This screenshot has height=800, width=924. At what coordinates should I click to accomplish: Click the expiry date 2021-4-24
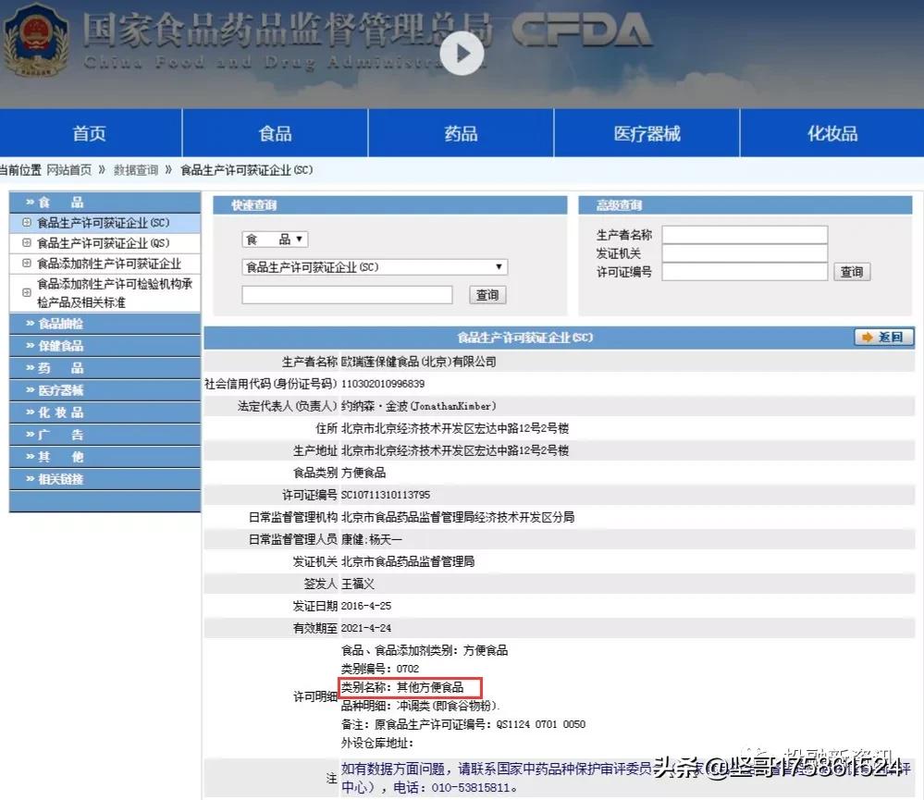point(366,629)
